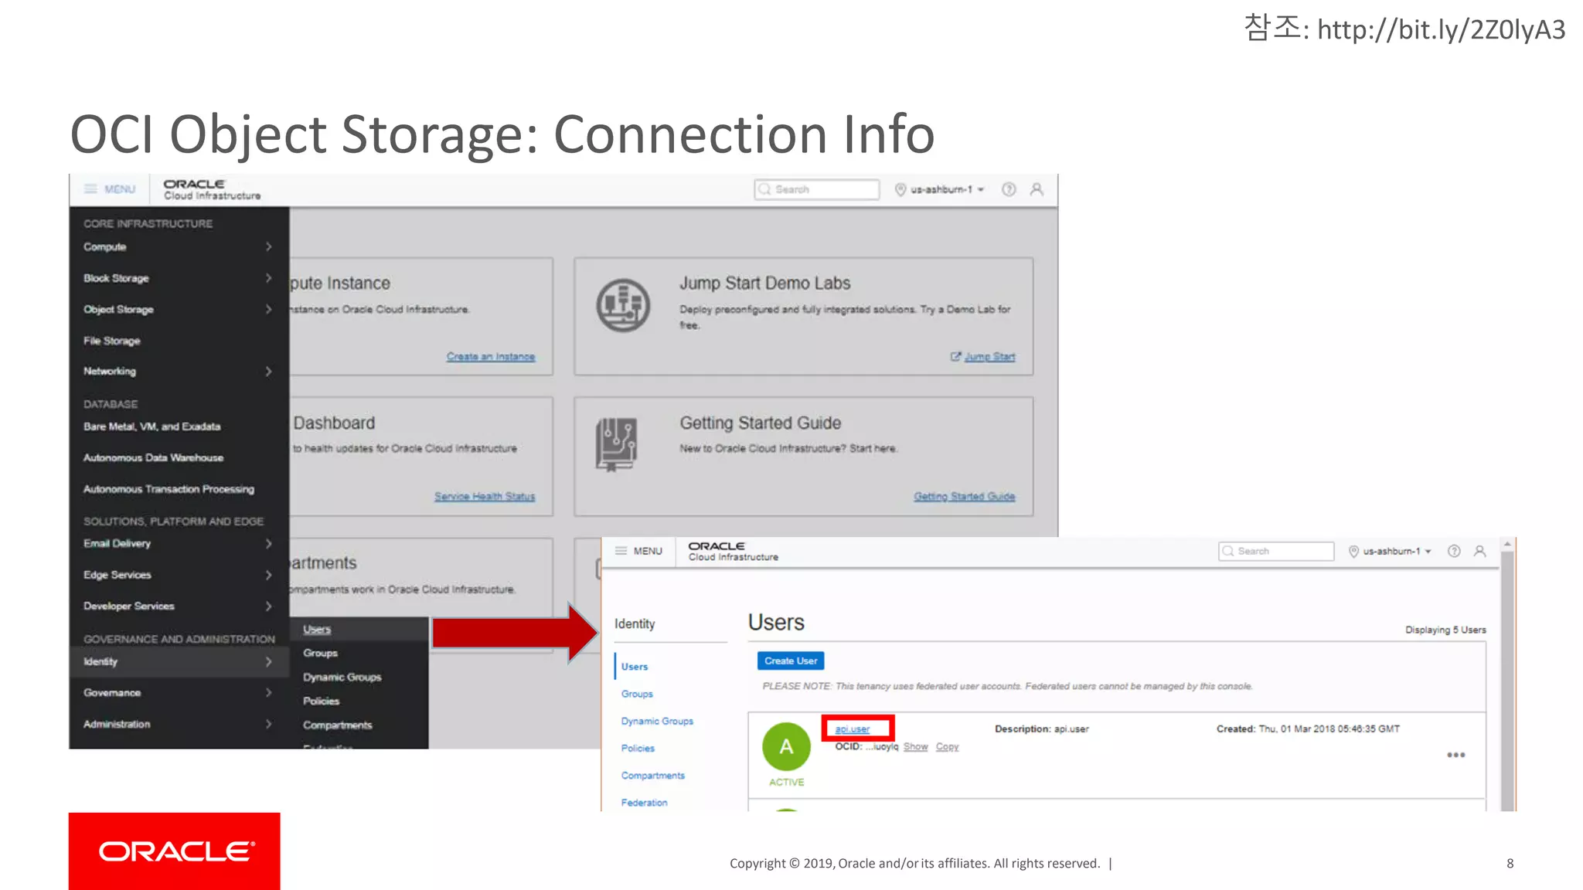Choose Dynamic Groups in the Identity submenu
Viewport: 1583px width, 890px height.
click(x=342, y=677)
